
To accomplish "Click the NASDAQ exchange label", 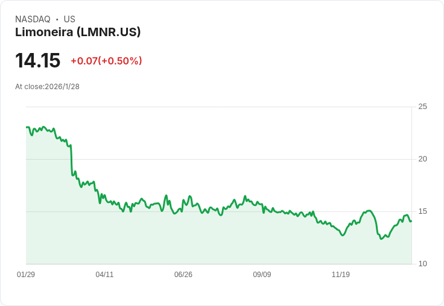I will [33, 19].
